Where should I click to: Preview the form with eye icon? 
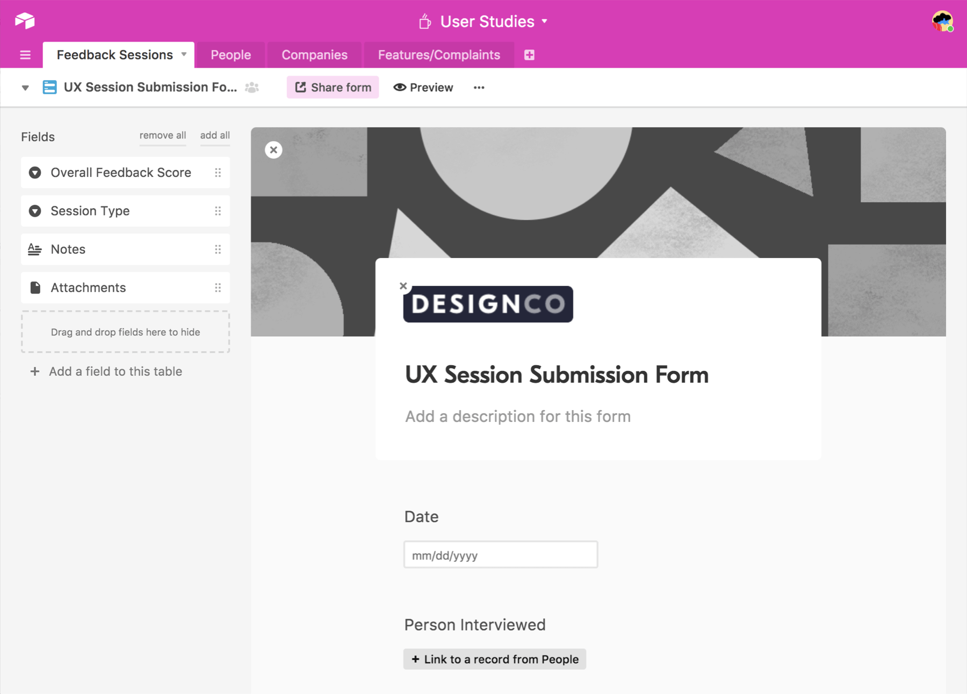pos(423,88)
